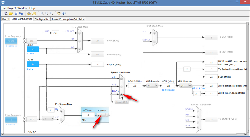Select HSE in PLL Source Mux
The width and height of the screenshot is (250, 137).
(61, 119)
